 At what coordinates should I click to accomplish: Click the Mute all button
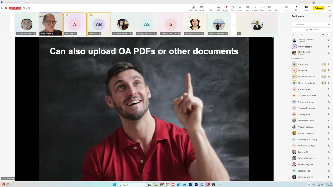click(325, 35)
